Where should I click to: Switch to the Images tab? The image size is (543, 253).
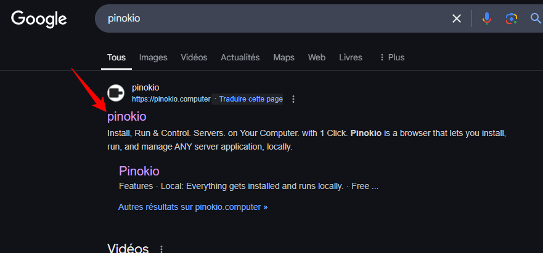[153, 57]
